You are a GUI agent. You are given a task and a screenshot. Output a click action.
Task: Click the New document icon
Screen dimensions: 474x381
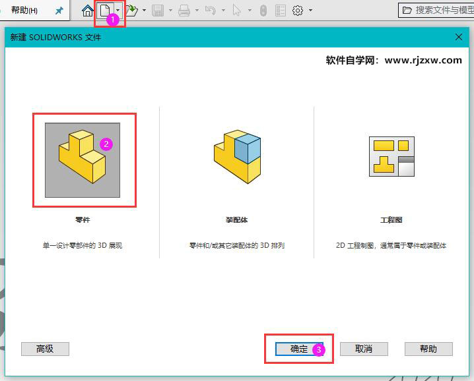105,11
